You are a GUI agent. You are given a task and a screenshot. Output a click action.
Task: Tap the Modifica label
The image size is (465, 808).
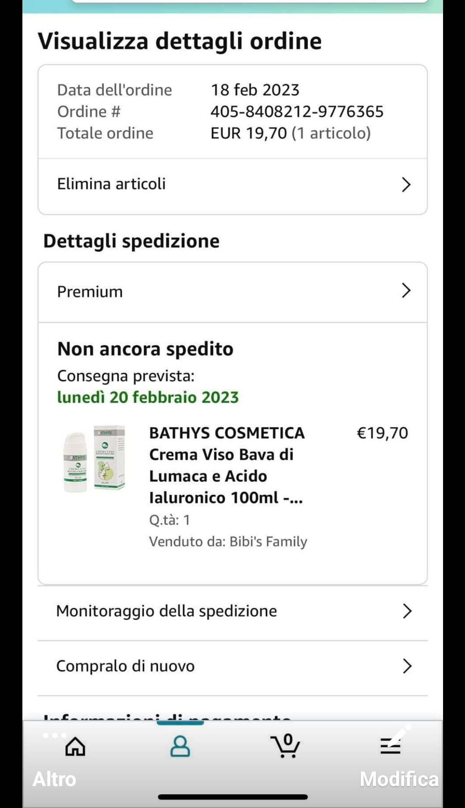click(399, 779)
